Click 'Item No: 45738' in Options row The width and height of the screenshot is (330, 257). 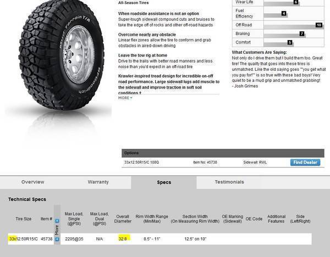pyautogui.click(x=205, y=162)
